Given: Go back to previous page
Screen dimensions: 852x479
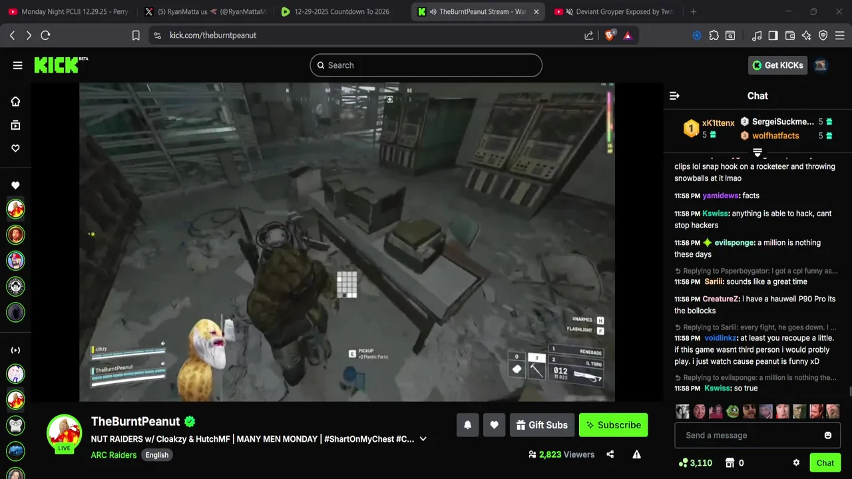Looking at the screenshot, I should [12, 35].
